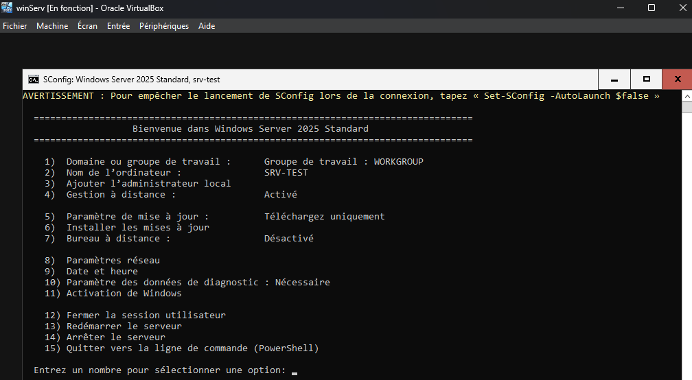Click the Redémarrer le serveur option line
692x380 pixels.
pyautogui.click(x=124, y=326)
